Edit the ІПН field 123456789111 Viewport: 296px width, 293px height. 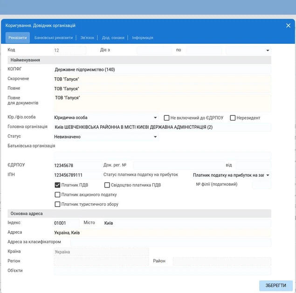tap(78, 175)
